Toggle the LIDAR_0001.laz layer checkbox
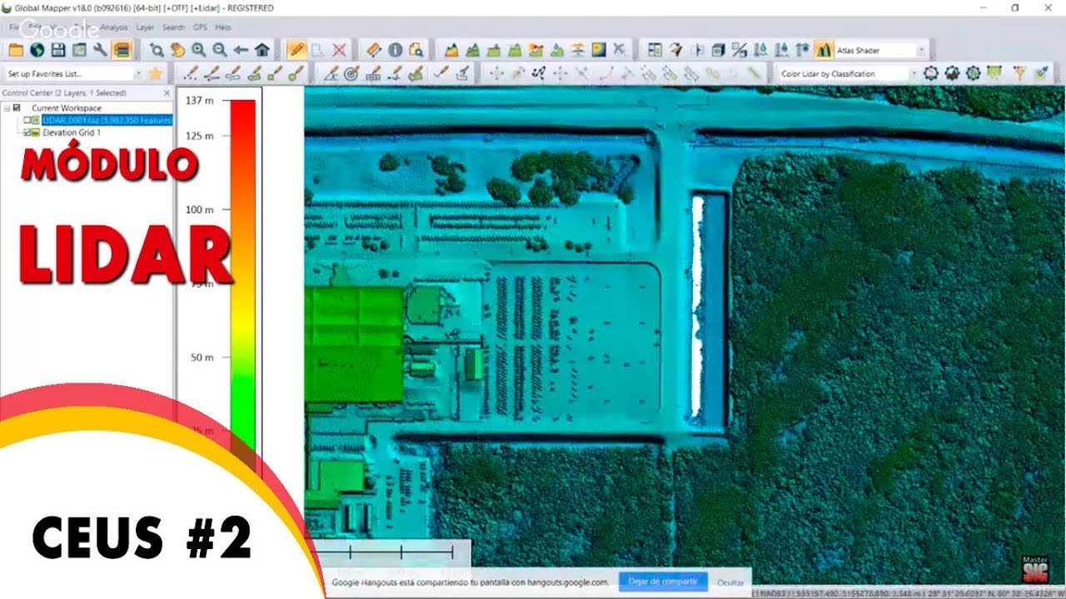Viewport: 1066px width, 599px height. click(27, 121)
